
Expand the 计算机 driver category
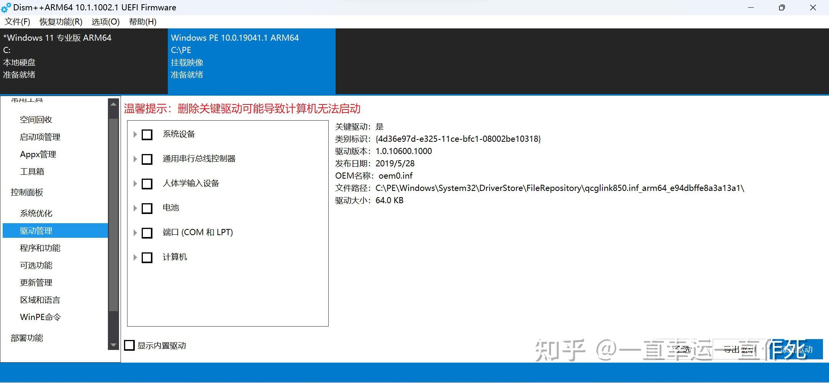tap(135, 257)
